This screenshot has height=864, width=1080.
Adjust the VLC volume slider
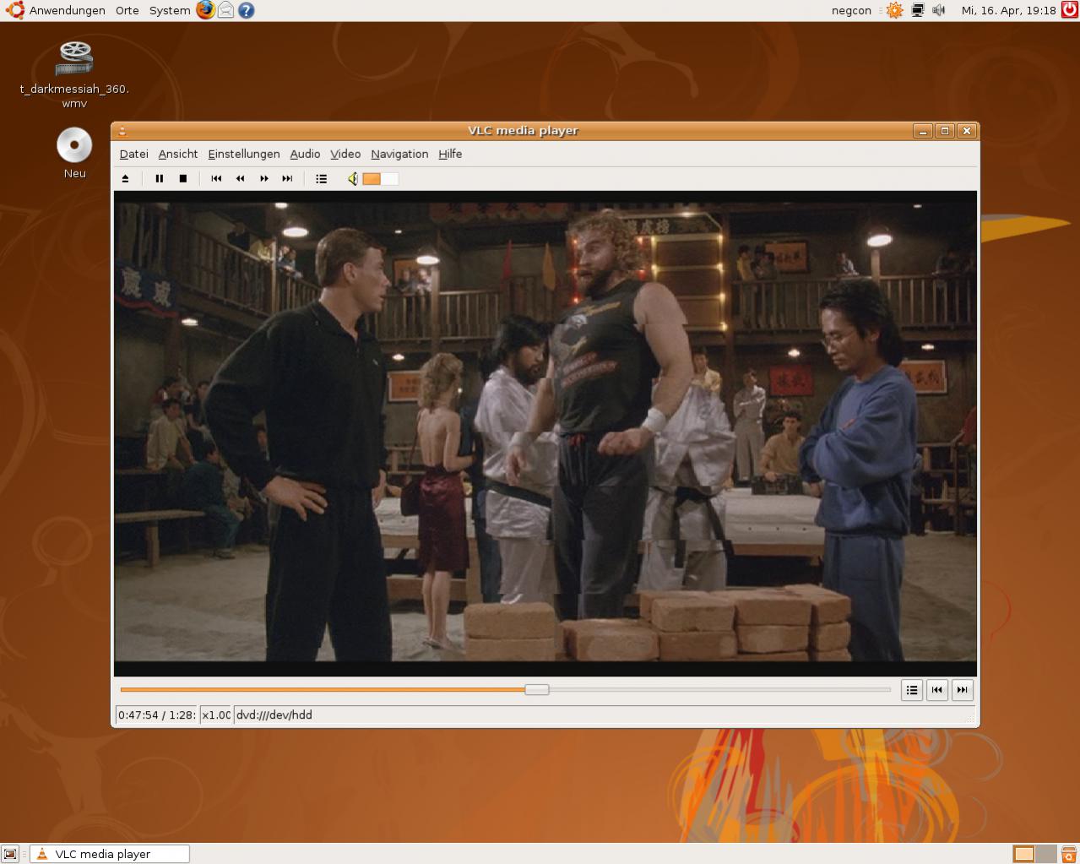click(380, 178)
